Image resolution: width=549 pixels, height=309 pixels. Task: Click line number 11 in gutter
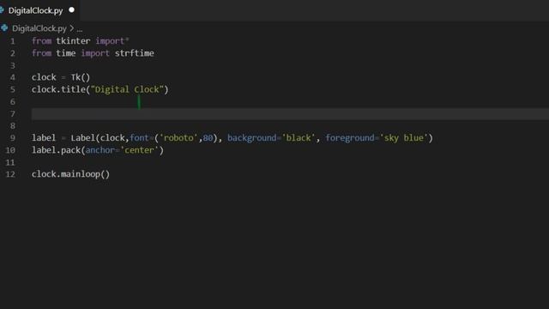pyautogui.click(x=10, y=162)
